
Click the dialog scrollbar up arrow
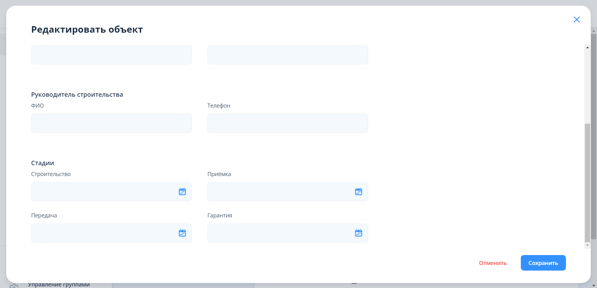point(587,48)
